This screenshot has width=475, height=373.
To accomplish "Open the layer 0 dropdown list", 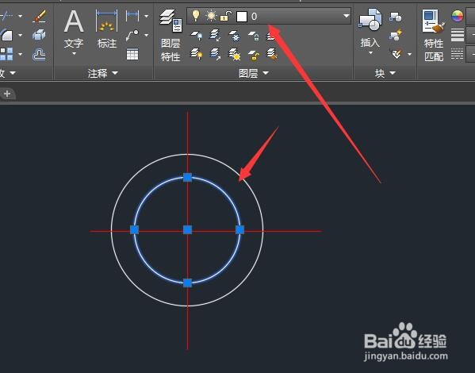I will coord(346,16).
